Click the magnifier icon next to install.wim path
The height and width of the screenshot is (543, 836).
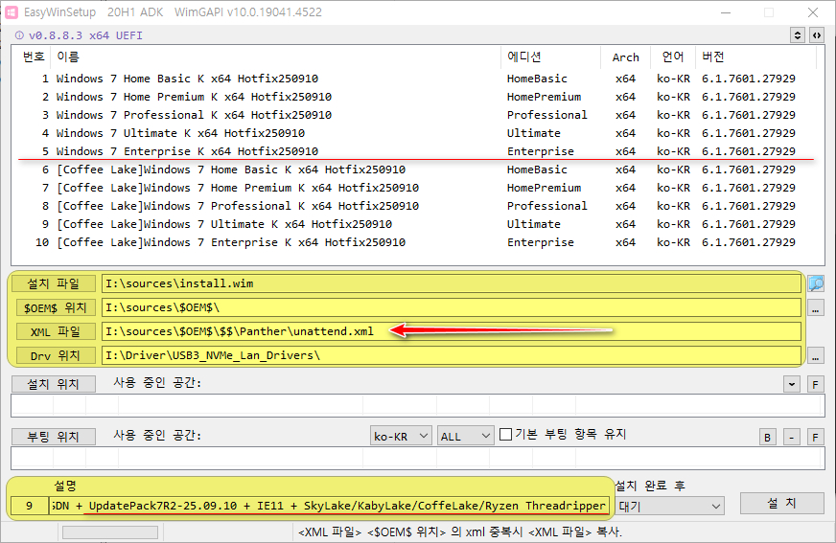816,283
